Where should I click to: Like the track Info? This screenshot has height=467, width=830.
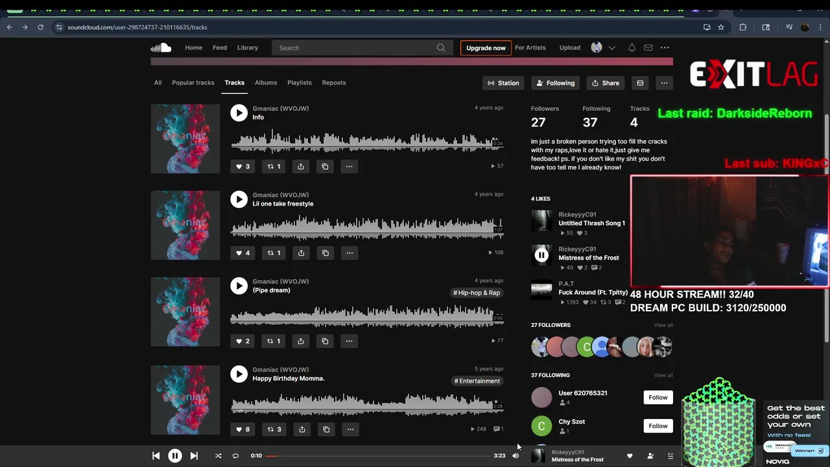click(243, 167)
